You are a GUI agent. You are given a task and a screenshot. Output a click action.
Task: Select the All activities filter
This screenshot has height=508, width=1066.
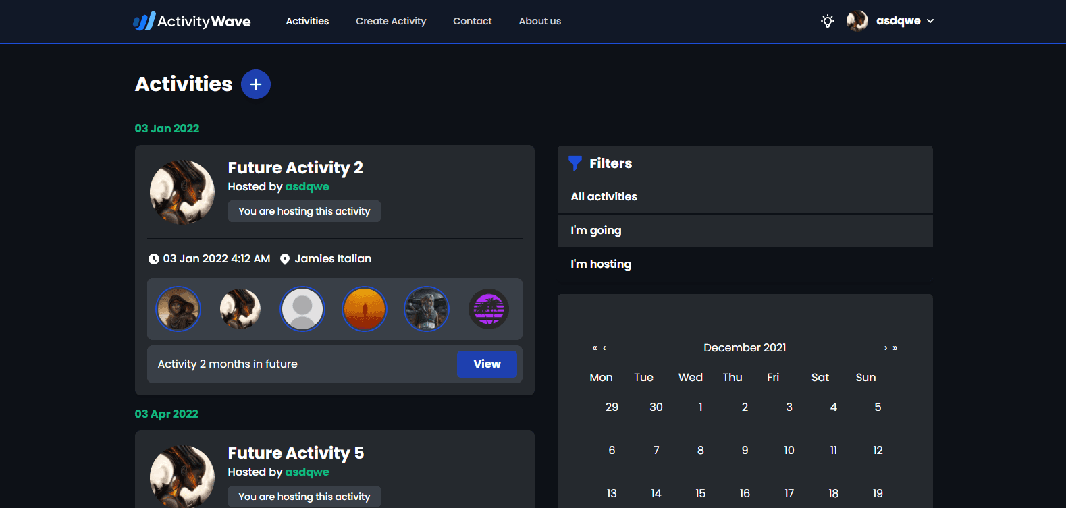click(x=604, y=197)
